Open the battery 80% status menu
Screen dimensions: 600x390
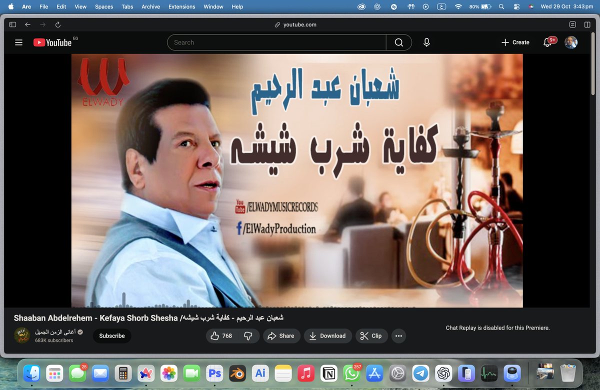(x=481, y=6)
